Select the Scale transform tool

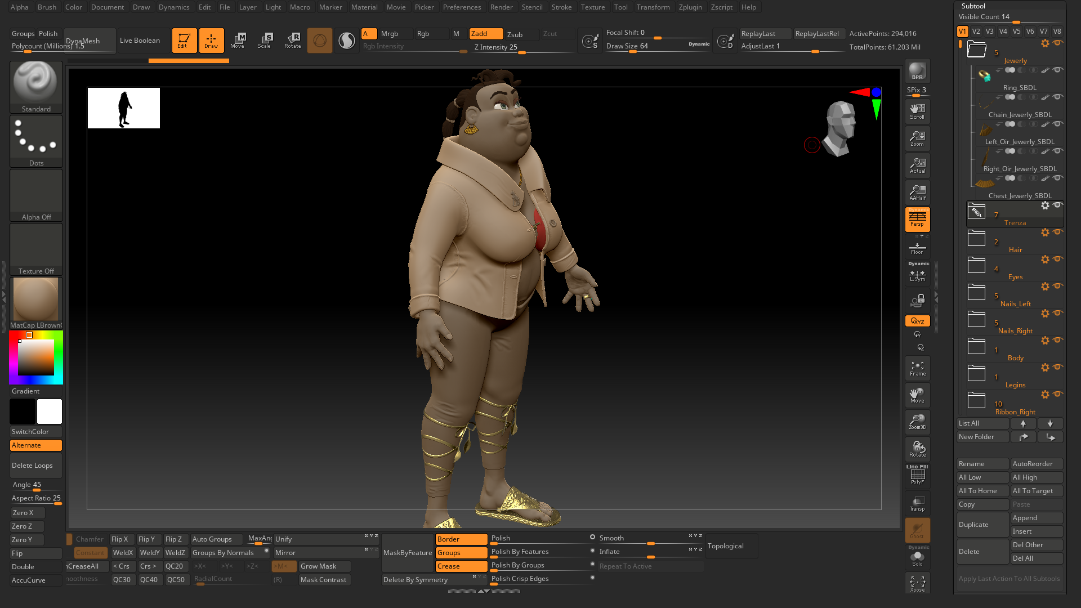coord(265,40)
